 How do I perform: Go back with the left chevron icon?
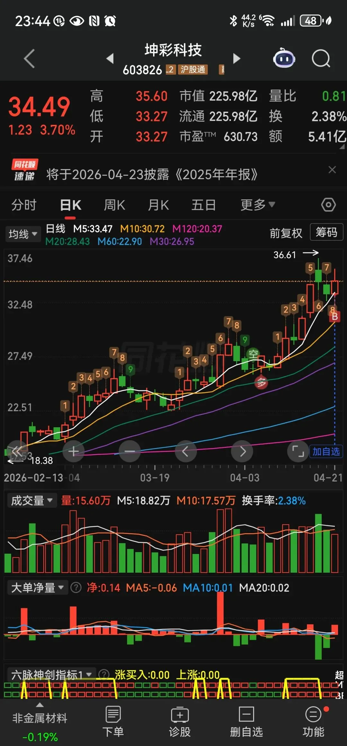pyautogui.click(x=29, y=58)
